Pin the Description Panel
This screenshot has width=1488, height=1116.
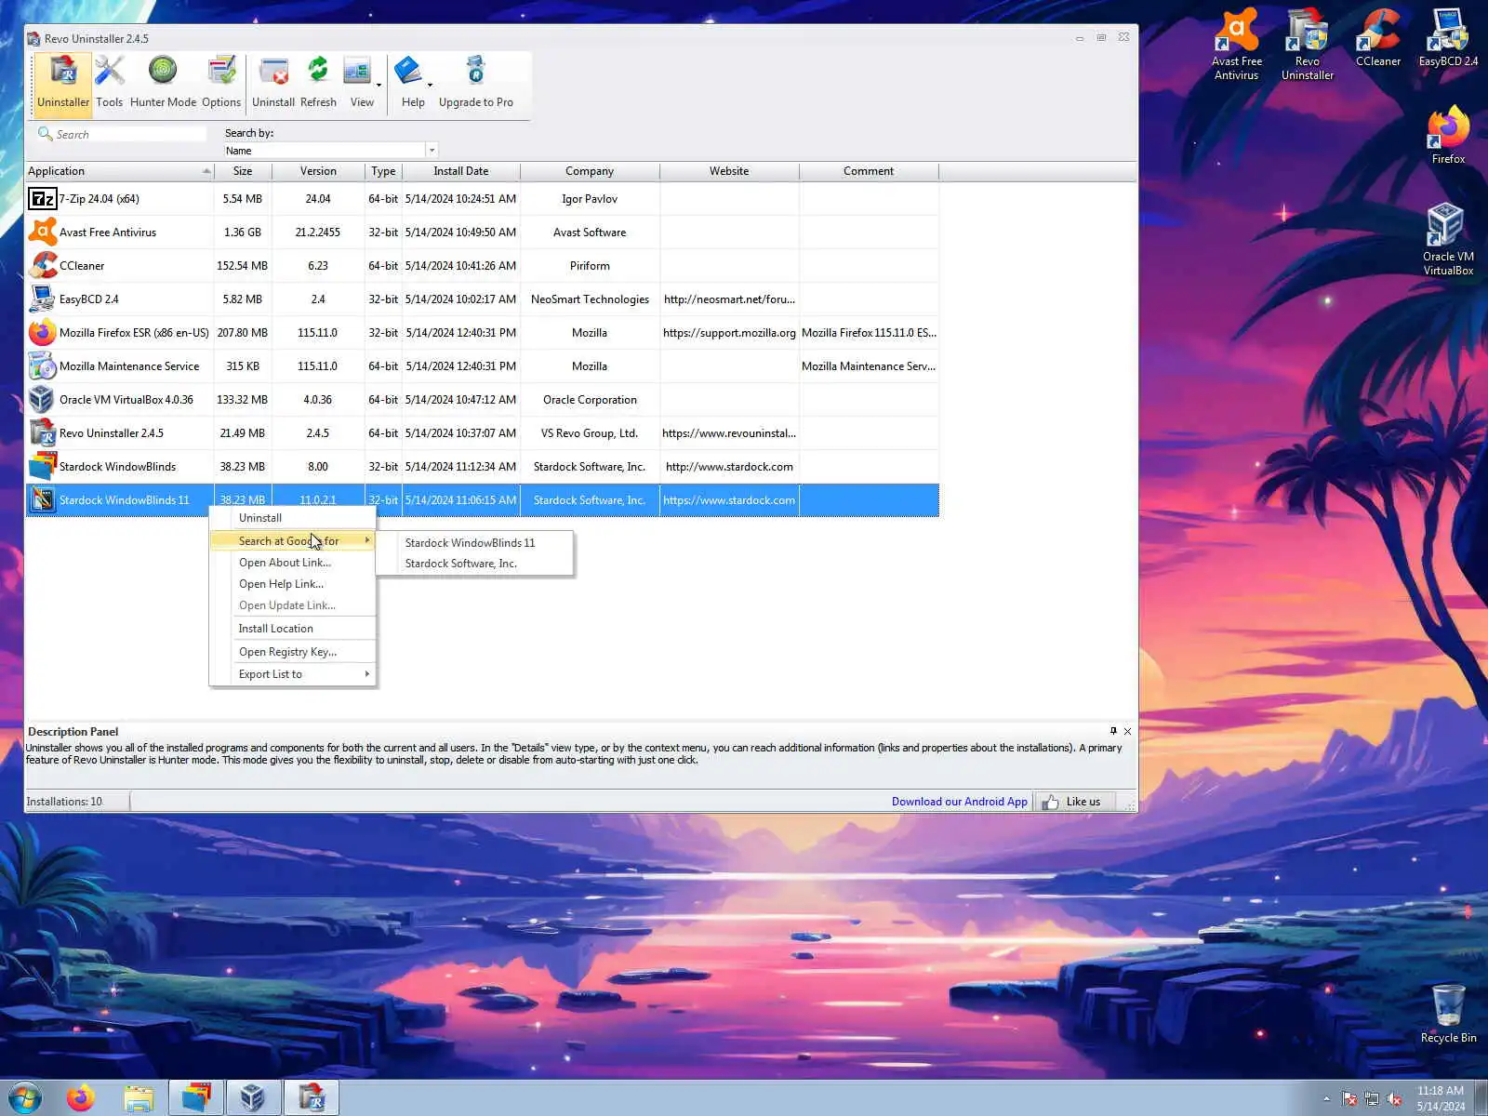[x=1113, y=731]
